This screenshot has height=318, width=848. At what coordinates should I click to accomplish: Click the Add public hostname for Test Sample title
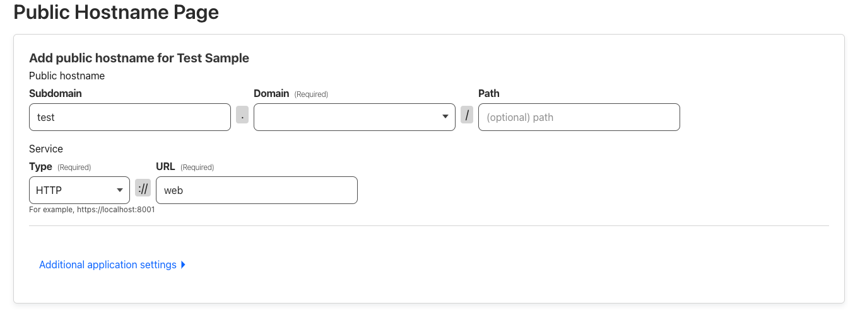point(139,58)
